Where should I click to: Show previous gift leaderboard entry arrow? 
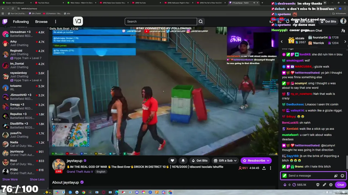(282, 41)
